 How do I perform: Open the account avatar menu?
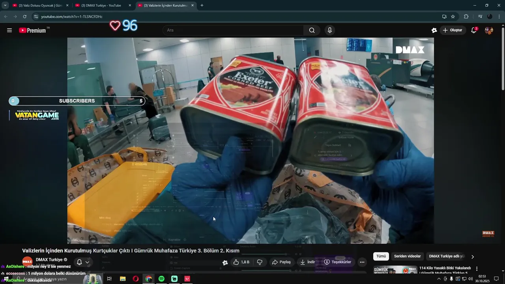click(489, 30)
